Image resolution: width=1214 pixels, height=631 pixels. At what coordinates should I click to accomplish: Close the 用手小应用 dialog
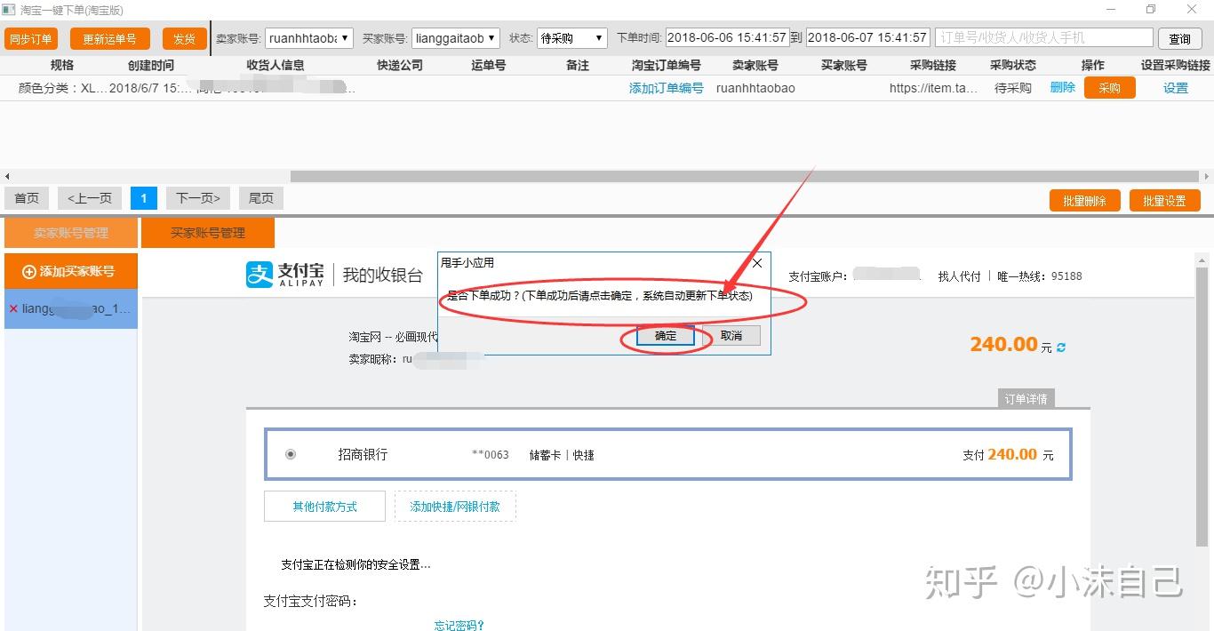coord(757,263)
